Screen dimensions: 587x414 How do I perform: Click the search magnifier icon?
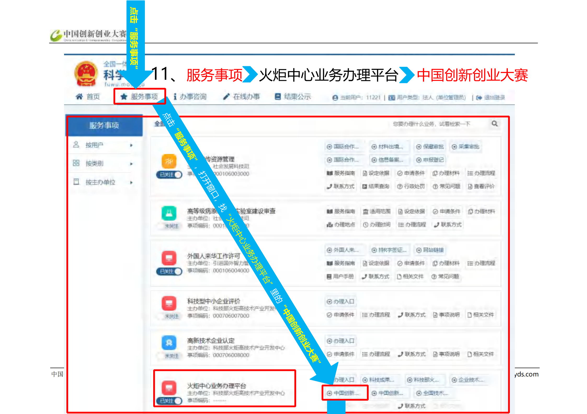pyautogui.click(x=494, y=124)
